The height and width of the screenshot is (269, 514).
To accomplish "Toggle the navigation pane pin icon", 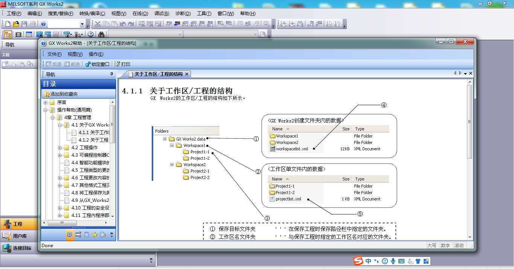I will [x=111, y=74].
